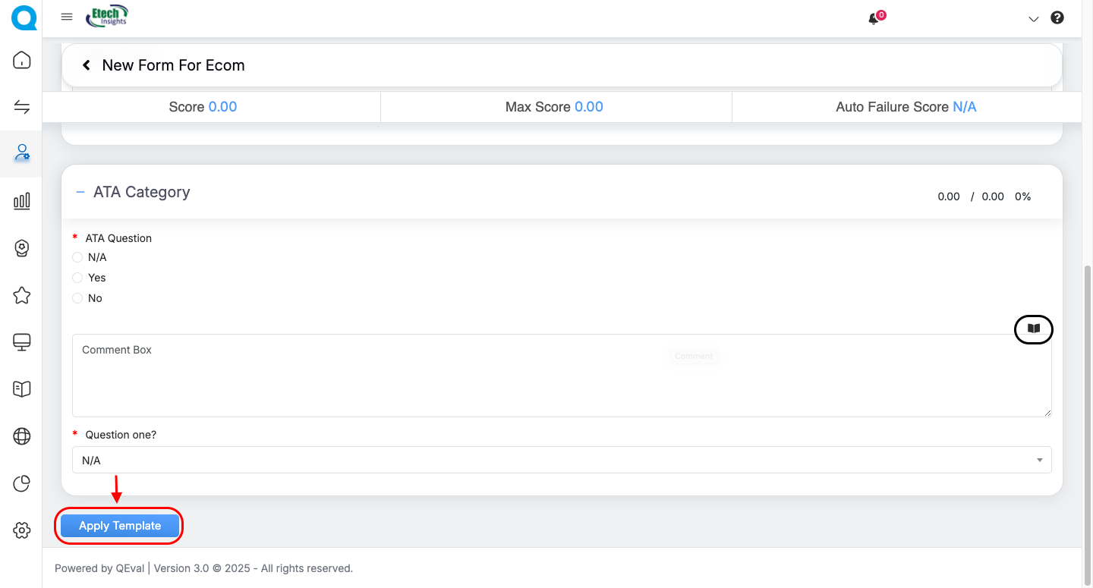Click the pie chart sidebar icon

(x=22, y=483)
